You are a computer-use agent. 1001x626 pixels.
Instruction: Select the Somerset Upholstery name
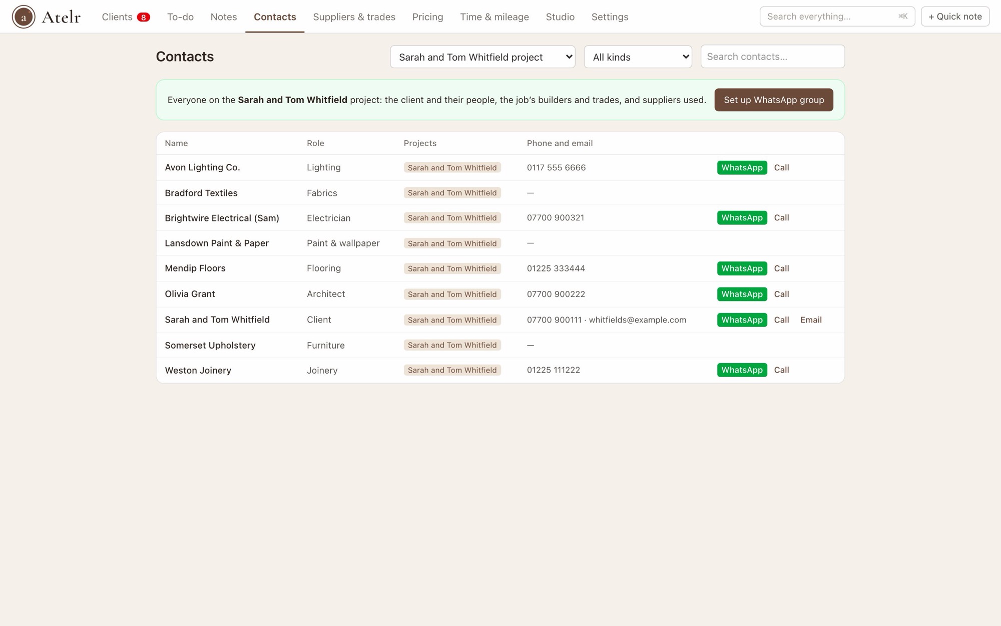coord(210,345)
